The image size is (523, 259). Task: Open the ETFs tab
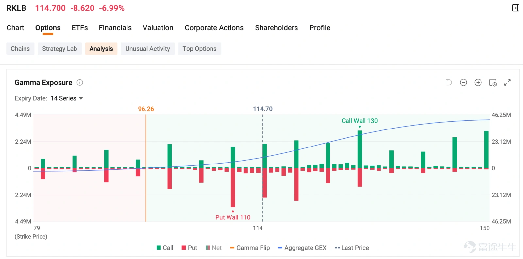point(80,28)
